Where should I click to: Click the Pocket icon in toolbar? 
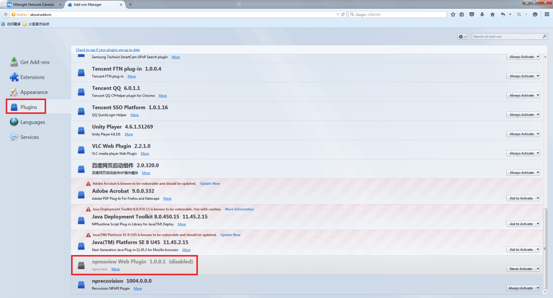coord(472,14)
